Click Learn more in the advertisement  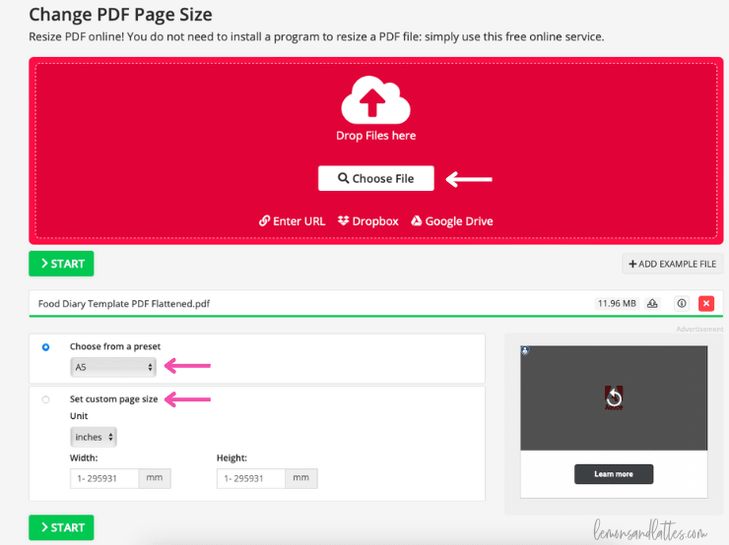pyautogui.click(x=614, y=474)
